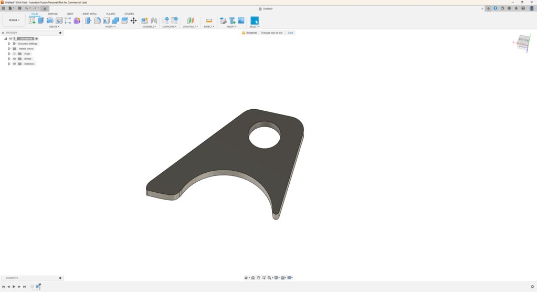The width and height of the screenshot is (537, 292).
Task: Expand the Bodies node
Action: [x=9, y=59]
